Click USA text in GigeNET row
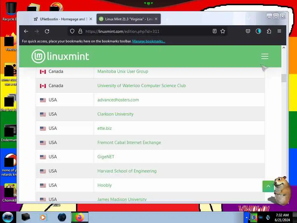Image resolution: width=297 pixels, height=223 pixels. point(53,157)
